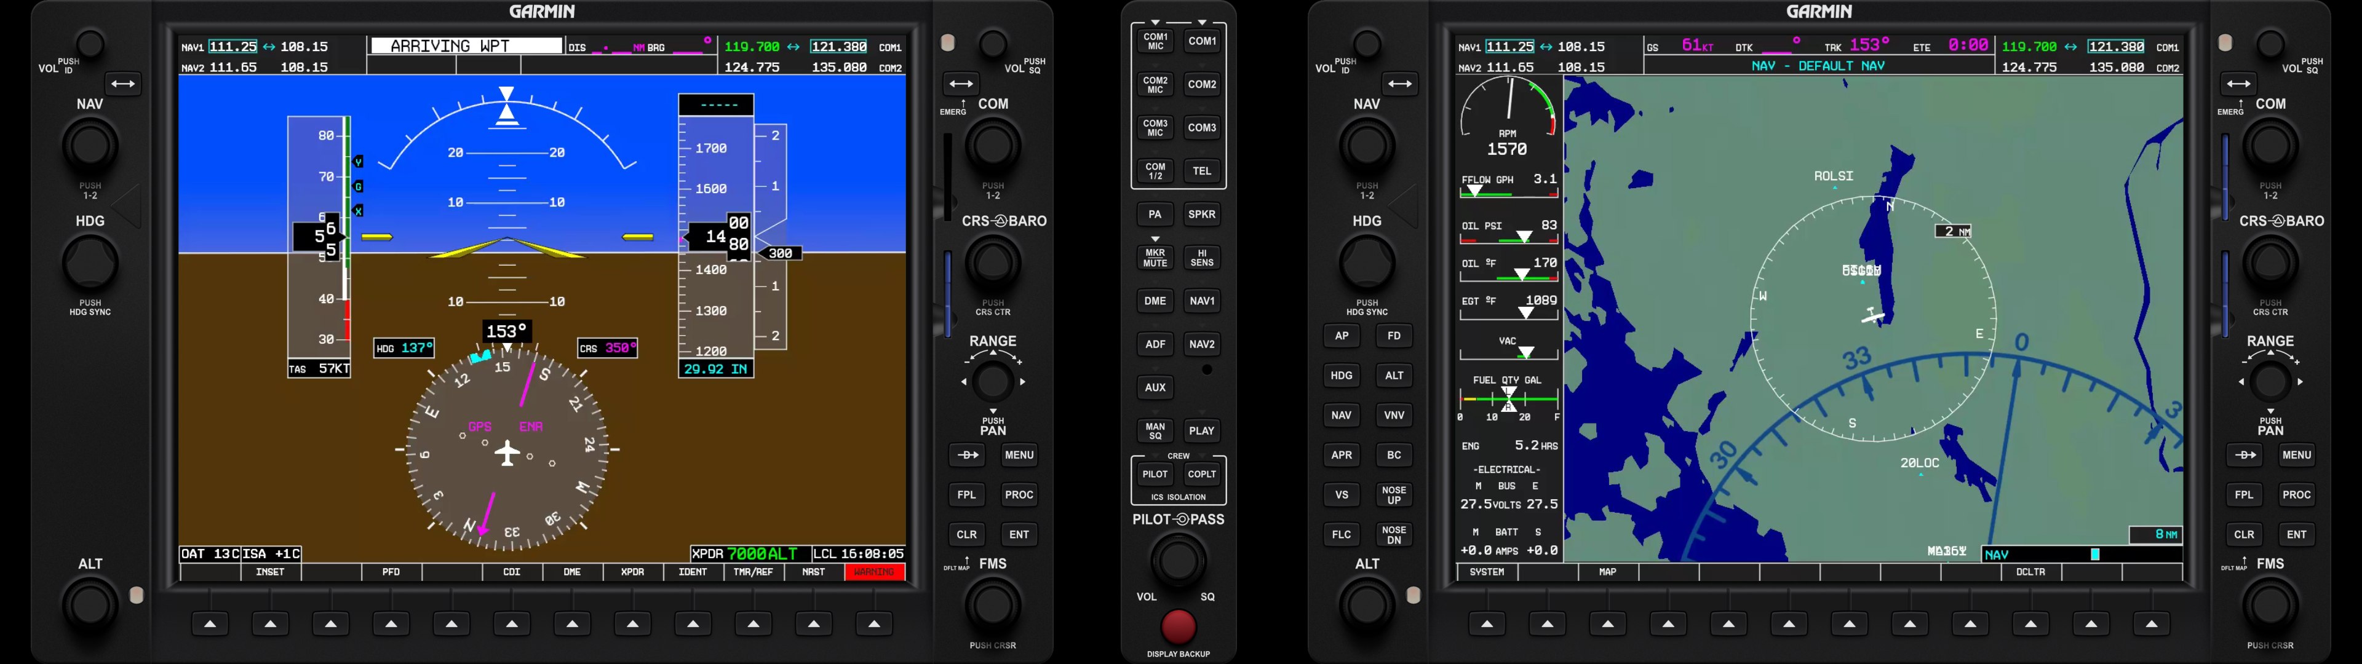
Task: Toggle COM1 MIC on audio panel
Action: pos(1155,41)
